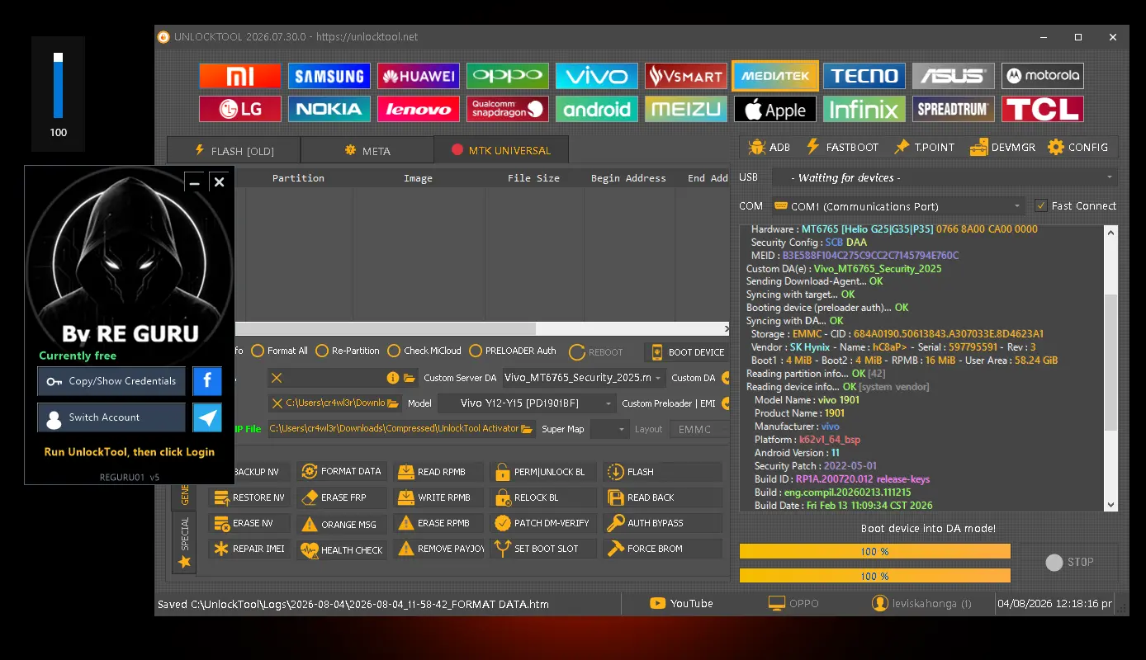Select the Format All radio option

click(281, 351)
